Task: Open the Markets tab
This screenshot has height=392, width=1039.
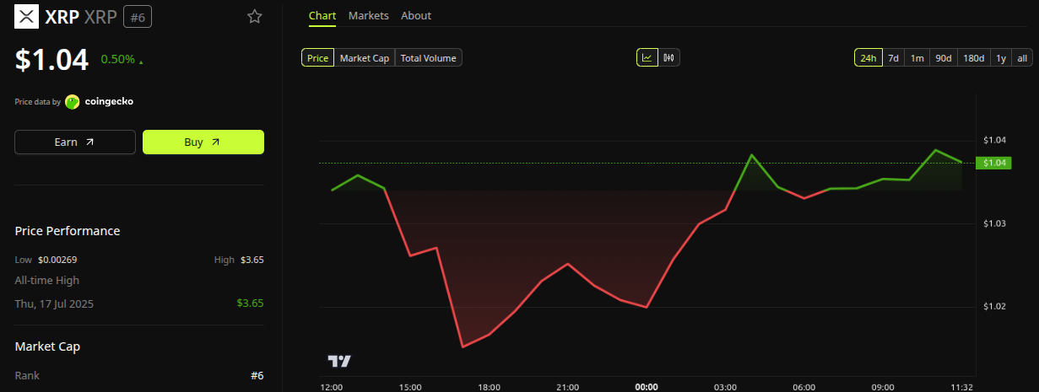Action: [369, 15]
